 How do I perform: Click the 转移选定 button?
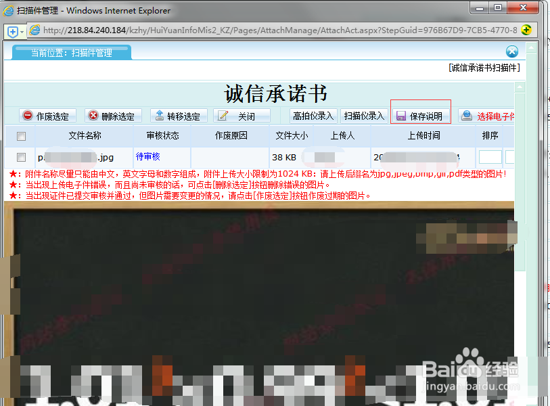click(179, 116)
